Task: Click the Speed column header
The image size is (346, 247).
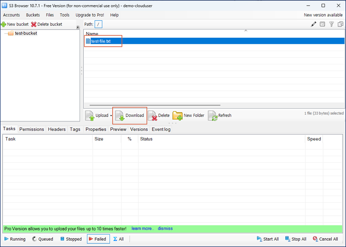Action: [314, 139]
